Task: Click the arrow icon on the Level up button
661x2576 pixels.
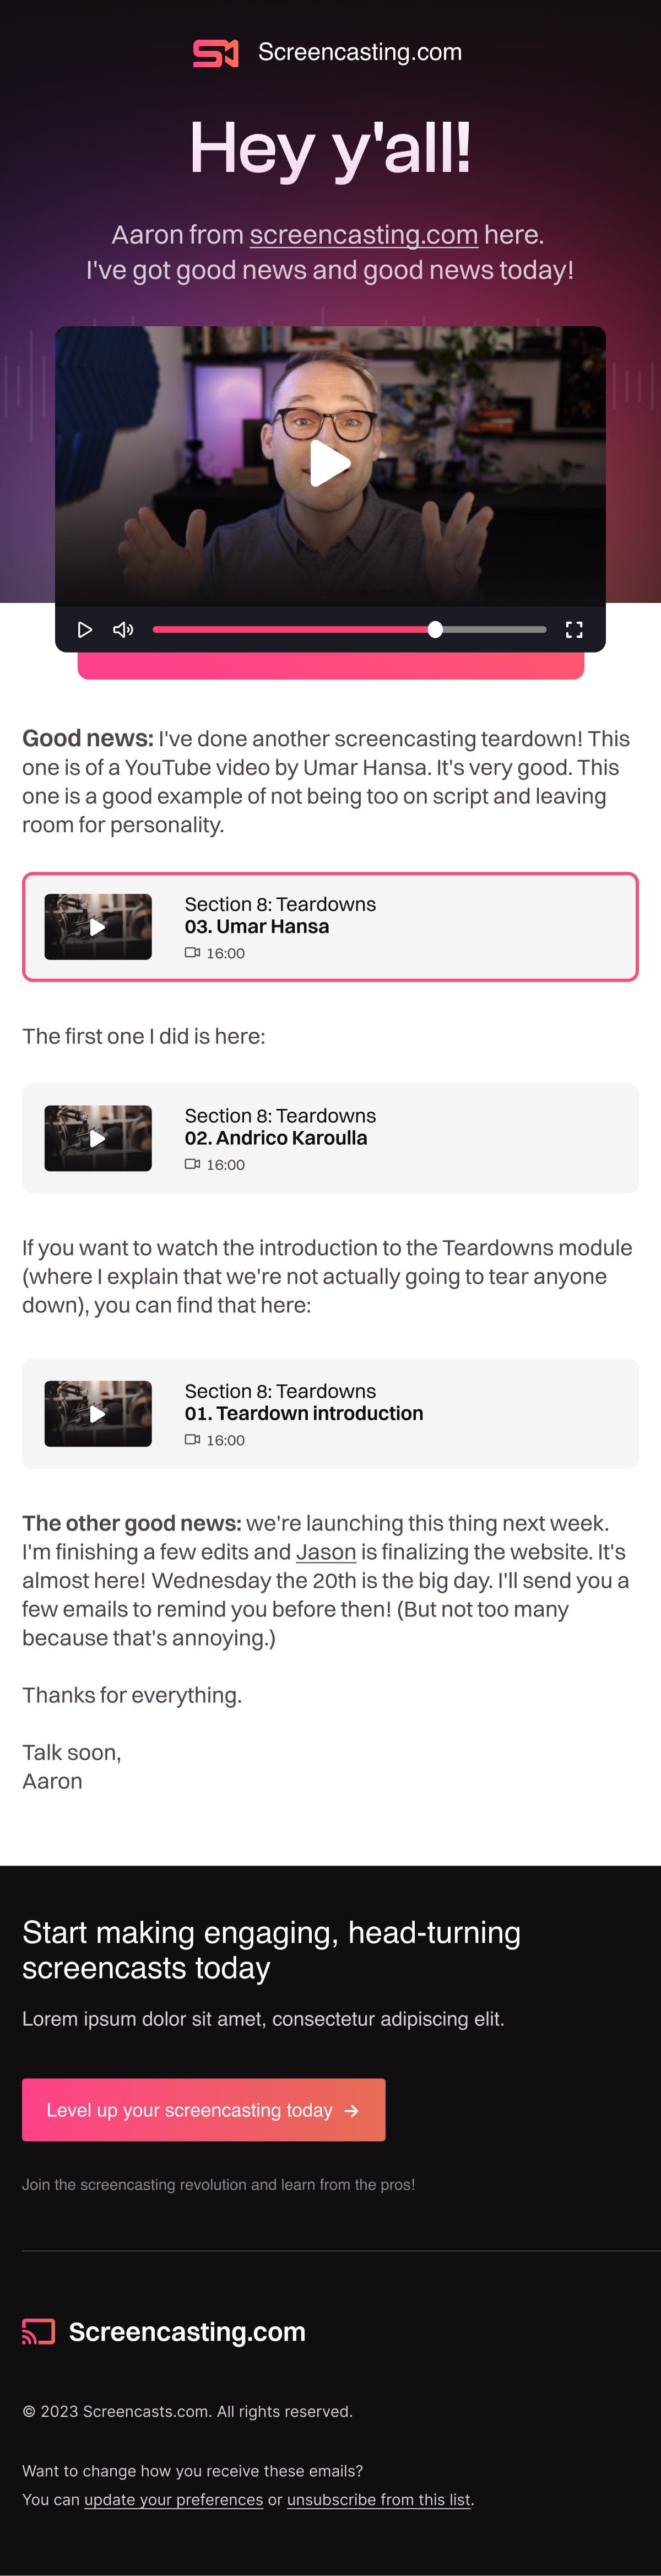Action: [x=351, y=2110]
